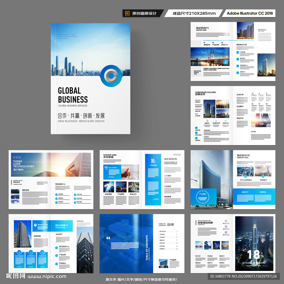Click the lightbulb icon above 商业解决方案
The image size is (284, 284).
tap(216, 121)
